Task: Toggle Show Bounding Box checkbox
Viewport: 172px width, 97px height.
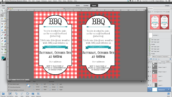Action: (9, 87)
